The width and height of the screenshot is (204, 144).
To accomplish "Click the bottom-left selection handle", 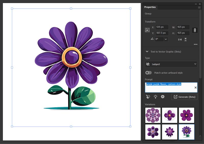I will pyautogui.click(x=12, y=126).
